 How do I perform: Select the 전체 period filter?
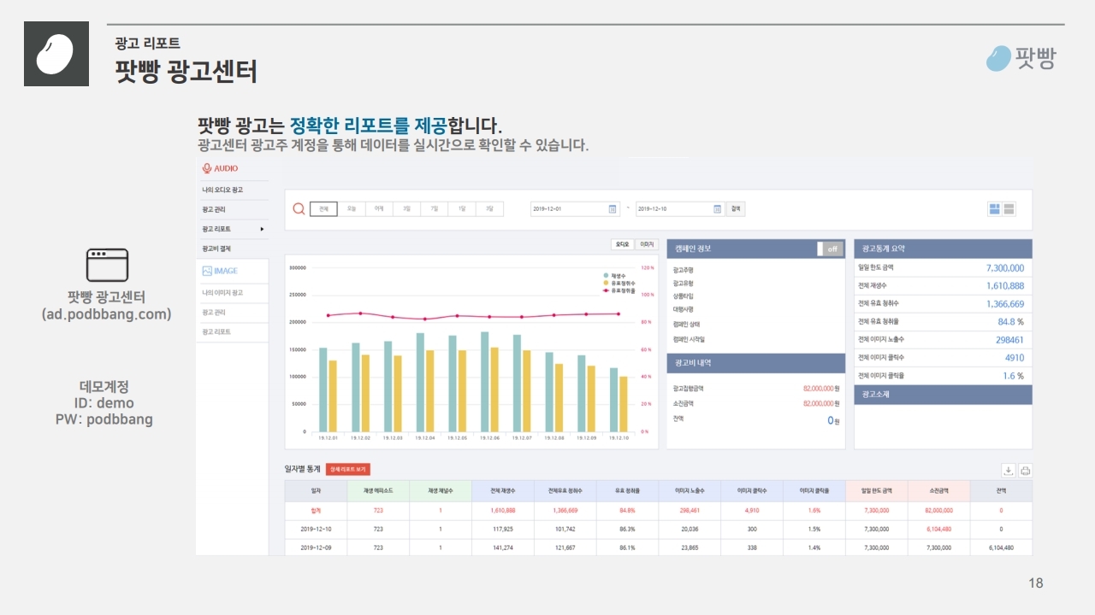tap(323, 208)
